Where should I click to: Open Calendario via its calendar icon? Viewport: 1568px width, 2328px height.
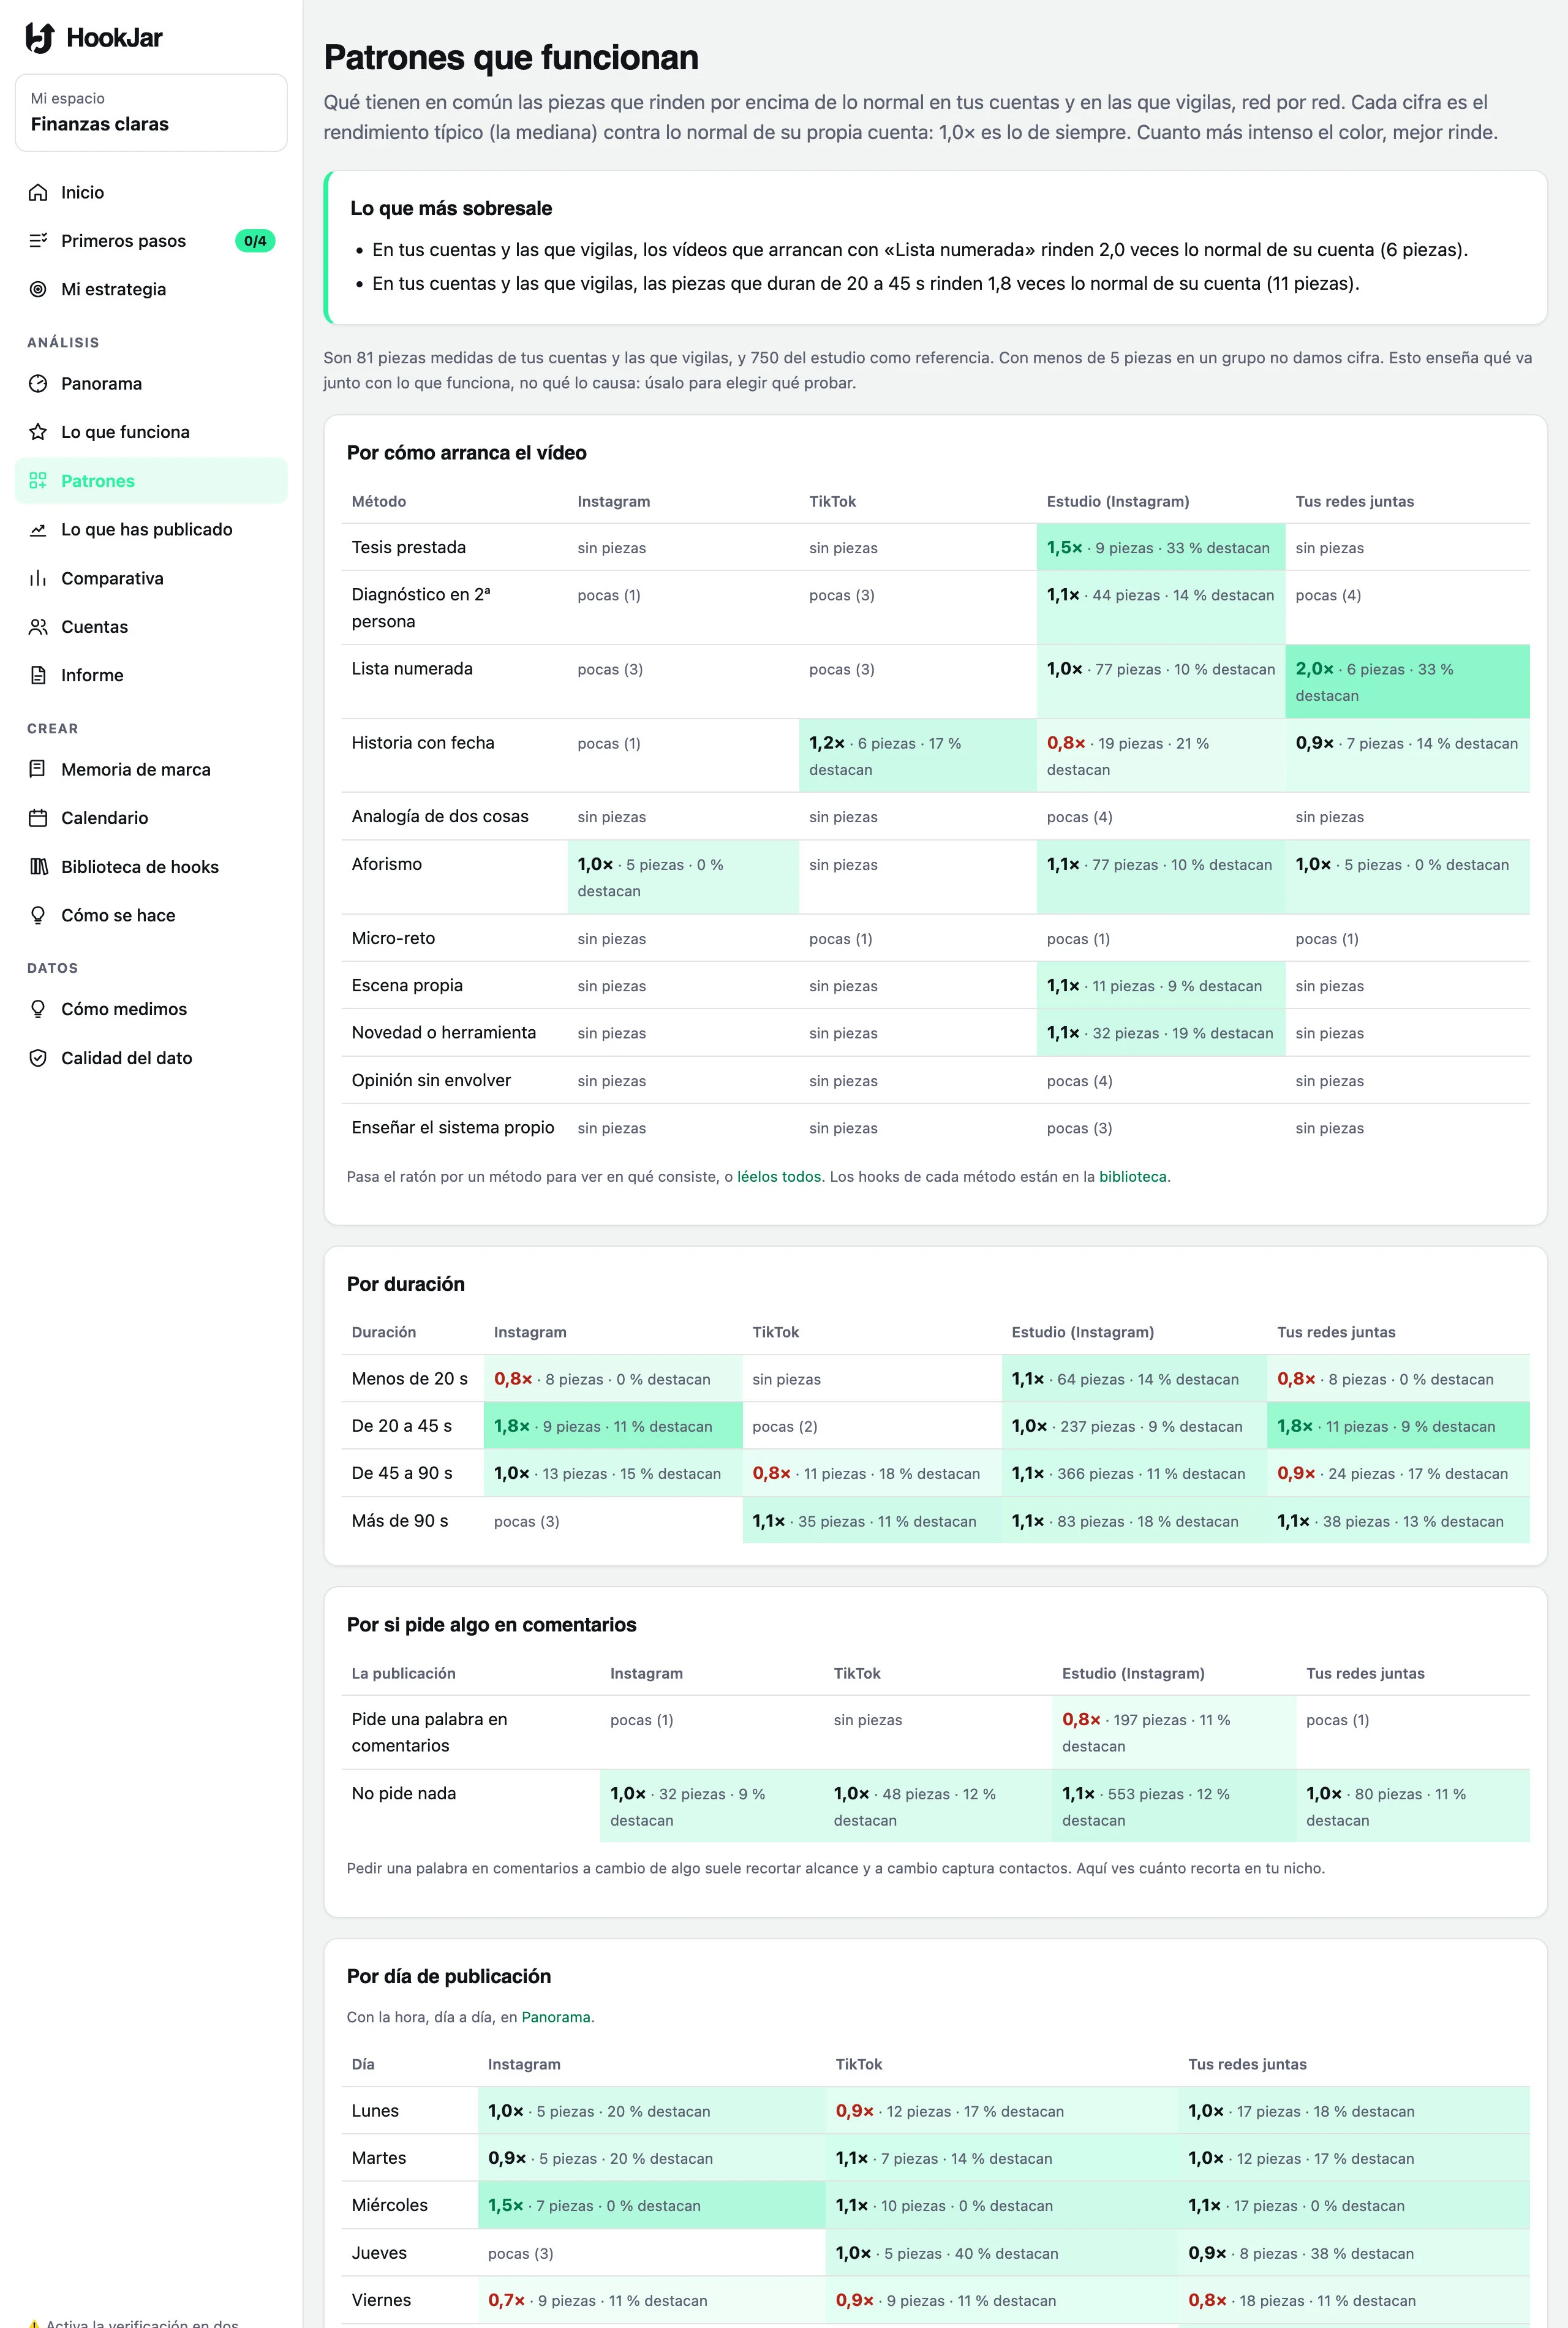(38, 818)
